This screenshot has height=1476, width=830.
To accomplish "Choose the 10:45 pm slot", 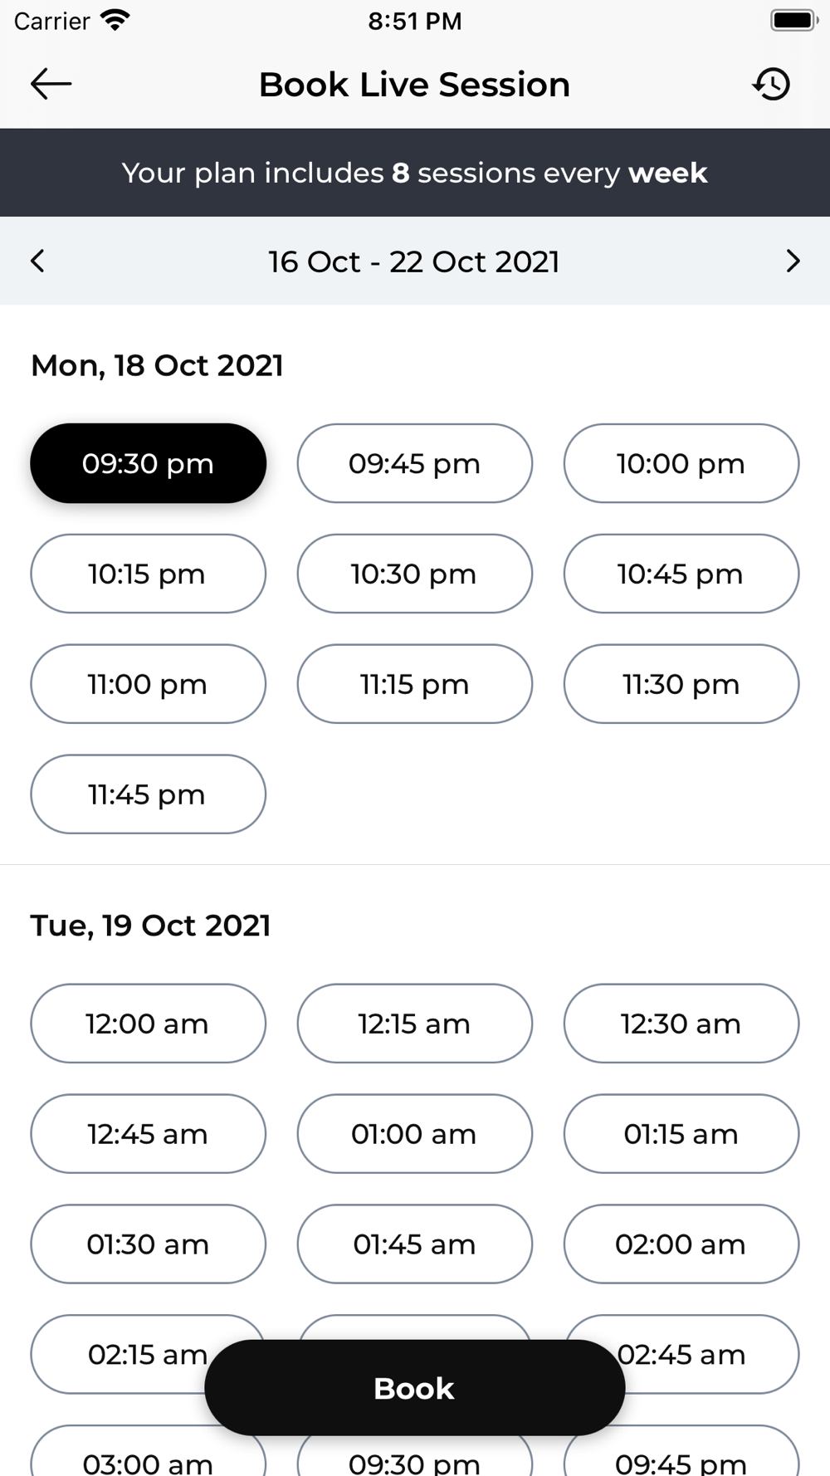I will [681, 574].
